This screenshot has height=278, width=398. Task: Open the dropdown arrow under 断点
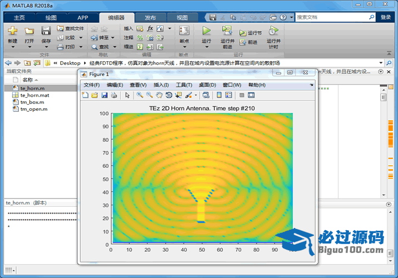[185, 47]
